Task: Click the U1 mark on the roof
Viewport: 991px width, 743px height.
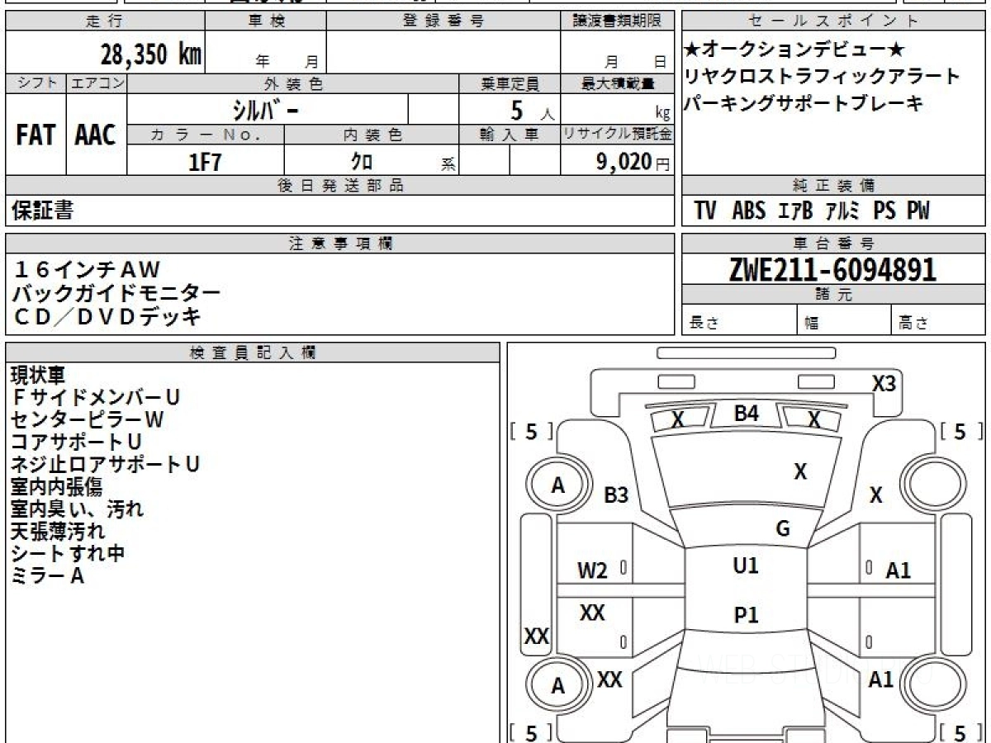Action: click(746, 566)
